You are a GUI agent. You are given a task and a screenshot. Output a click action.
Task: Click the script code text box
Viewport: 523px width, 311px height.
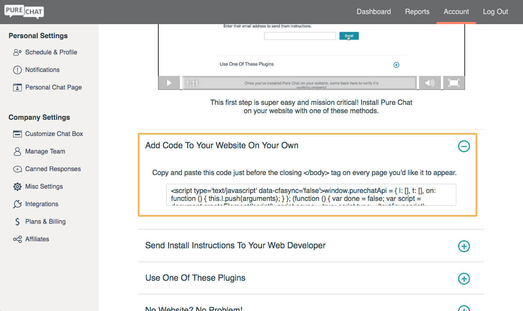(311, 195)
